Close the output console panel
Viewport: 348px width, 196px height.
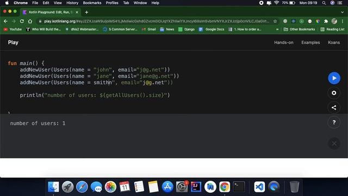tap(334, 144)
